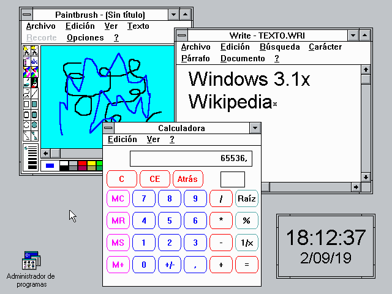
Task: Pick the black color in Paintbrush palette
Action: [x=64, y=168]
